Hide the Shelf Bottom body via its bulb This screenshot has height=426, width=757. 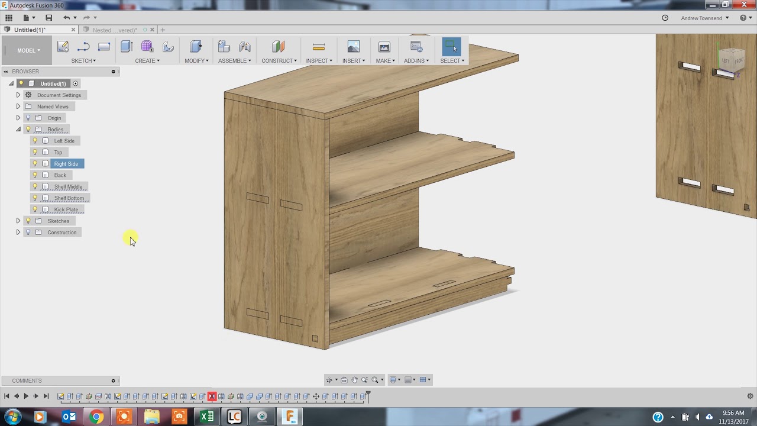pos(35,198)
